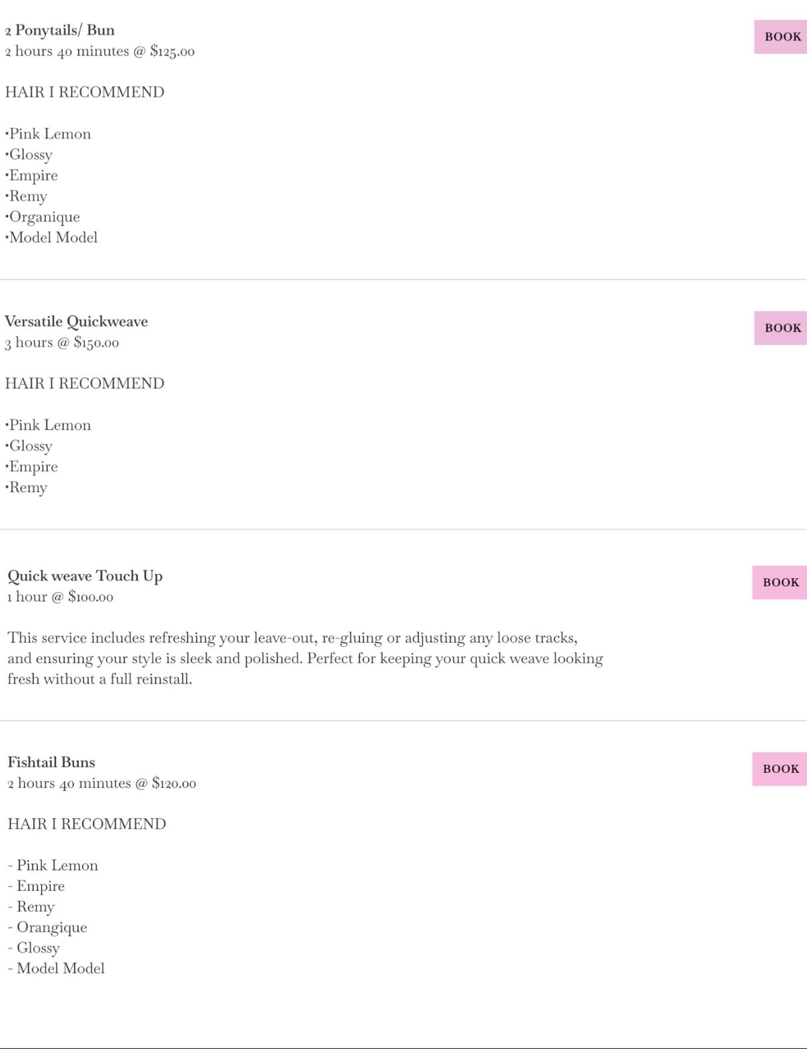
Task: Click HAIR I RECOMMEND under Fishtail Buns
Action: tap(87, 824)
